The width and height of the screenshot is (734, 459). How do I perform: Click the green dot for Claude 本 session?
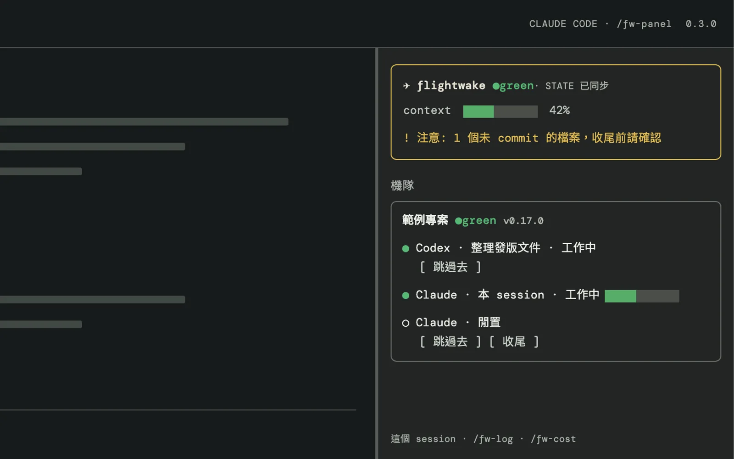tap(406, 296)
